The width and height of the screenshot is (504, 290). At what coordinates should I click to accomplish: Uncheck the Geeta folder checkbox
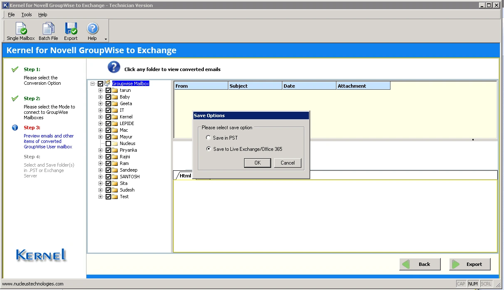tap(108, 103)
